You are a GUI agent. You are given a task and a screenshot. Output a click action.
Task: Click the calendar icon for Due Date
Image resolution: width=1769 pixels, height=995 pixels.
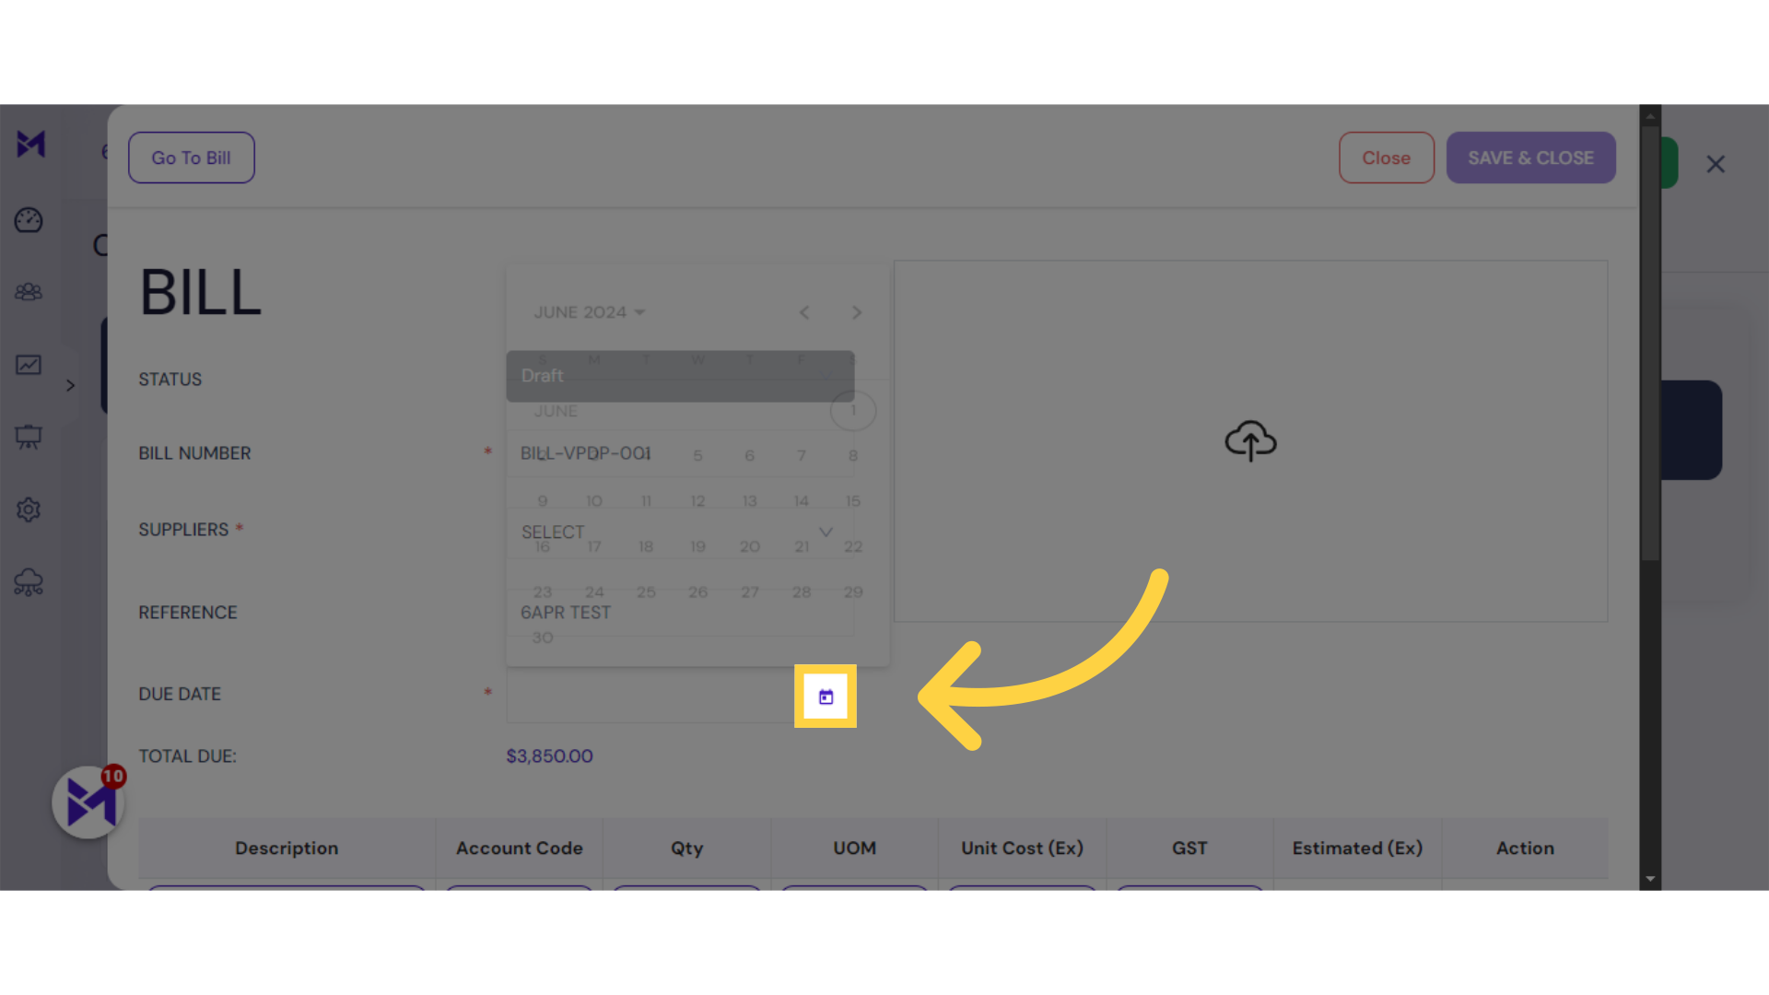point(825,696)
